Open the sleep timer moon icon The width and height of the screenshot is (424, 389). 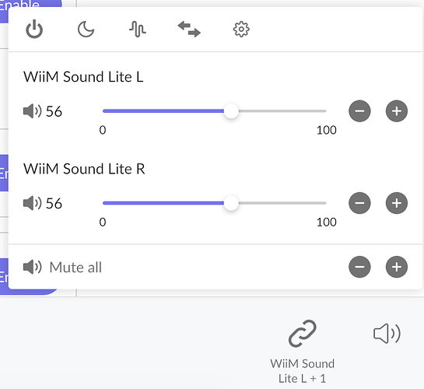point(86,30)
